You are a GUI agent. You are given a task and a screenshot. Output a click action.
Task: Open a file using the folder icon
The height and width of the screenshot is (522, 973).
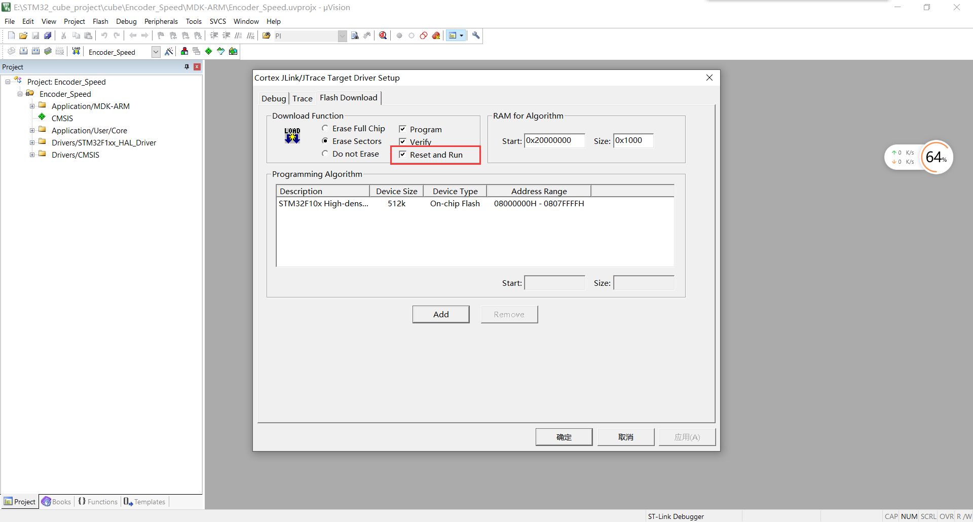(x=23, y=35)
